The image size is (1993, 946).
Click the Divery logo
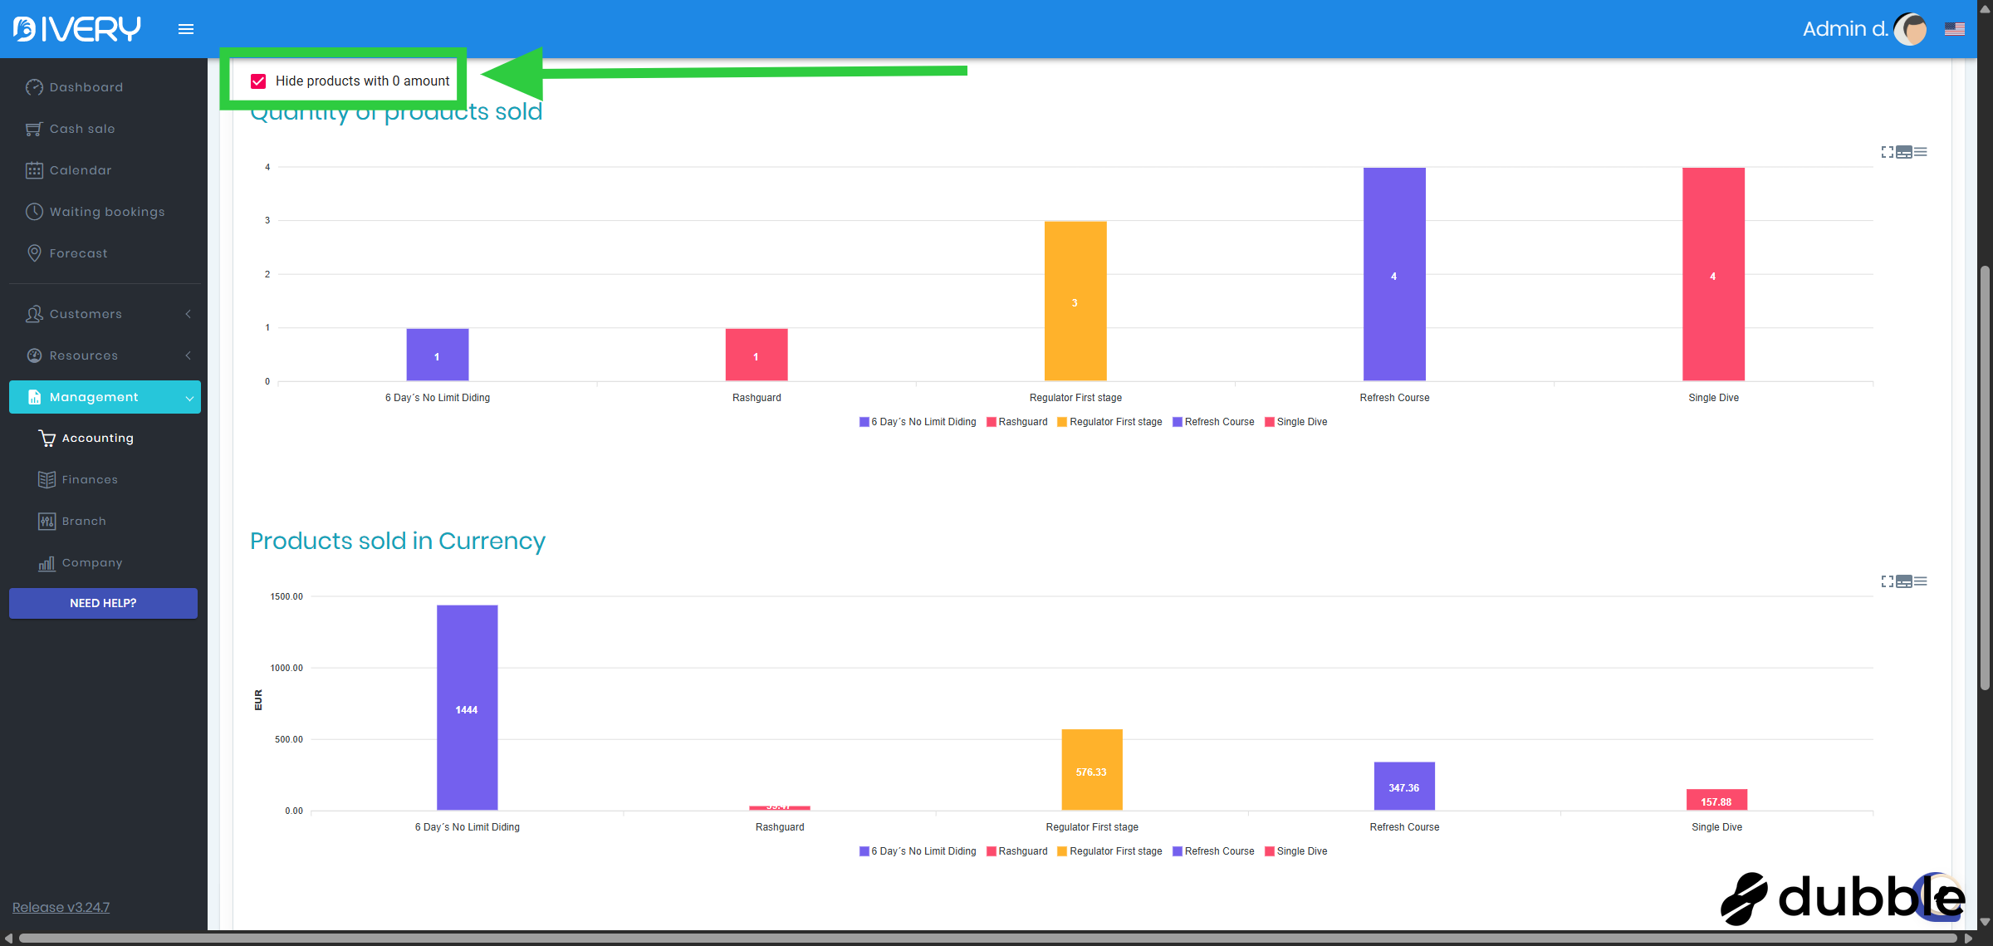[77, 29]
